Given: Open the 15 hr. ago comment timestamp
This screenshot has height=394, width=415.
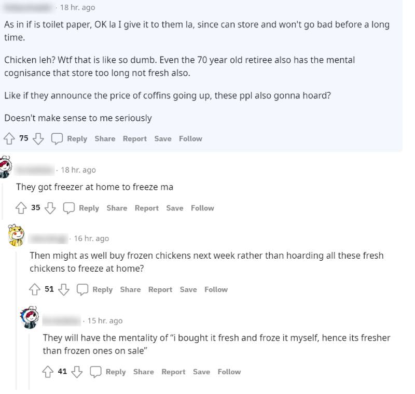Looking at the screenshot, I should pos(105,321).
